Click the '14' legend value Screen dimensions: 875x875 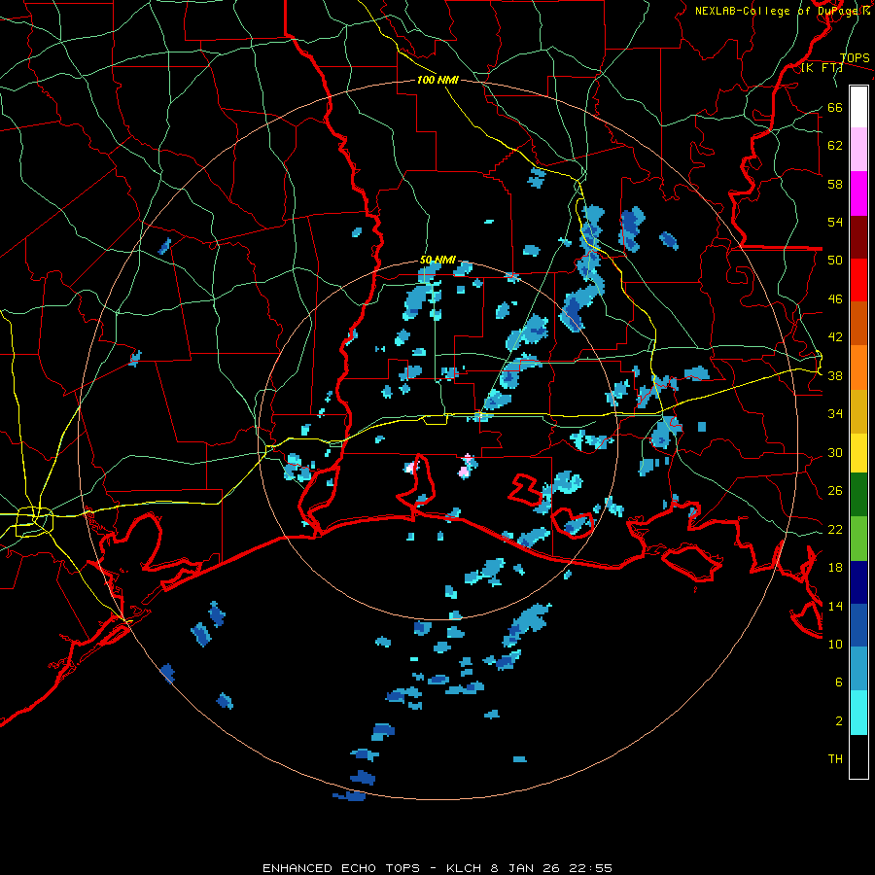[835, 606]
